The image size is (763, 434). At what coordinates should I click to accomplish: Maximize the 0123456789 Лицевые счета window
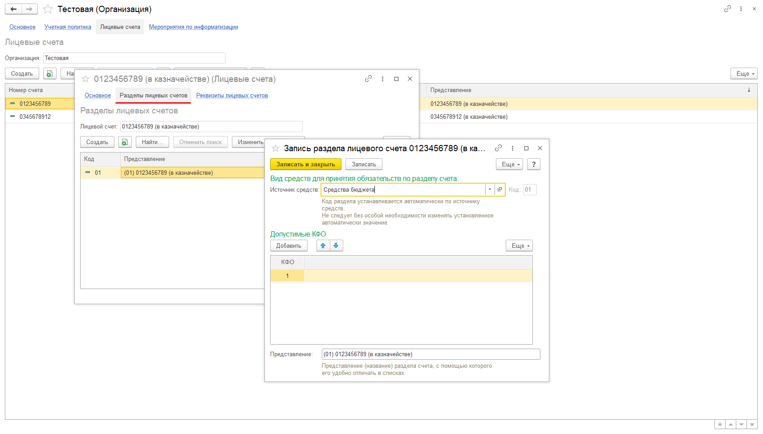pyautogui.click(x=396, y=79)
